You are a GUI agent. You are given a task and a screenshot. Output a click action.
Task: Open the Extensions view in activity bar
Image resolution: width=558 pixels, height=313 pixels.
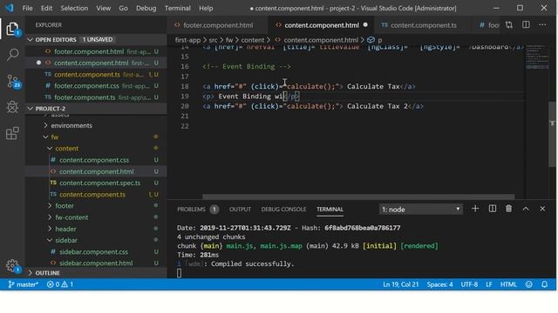[12, 133]
